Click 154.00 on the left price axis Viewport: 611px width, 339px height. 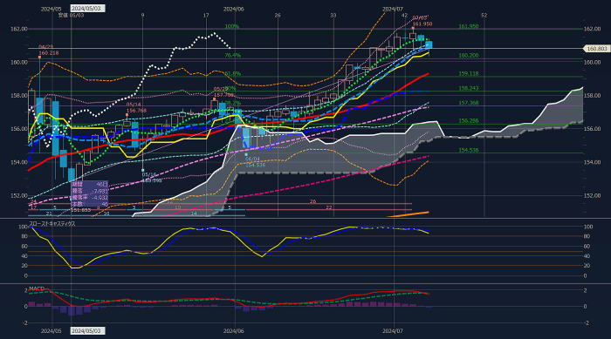pos(19,162)
